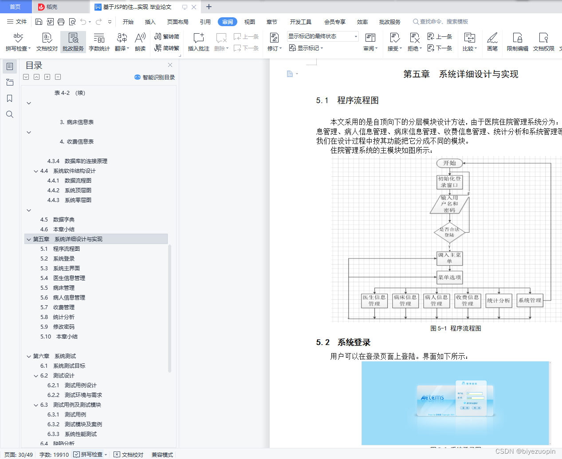Open 文档权限 document permissions

[543, 42]
